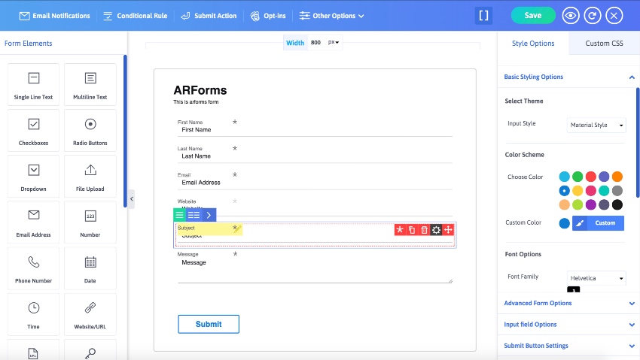640x360 pixels.
Task: Expand more column layout options arrow
Action: coord(209,215)
